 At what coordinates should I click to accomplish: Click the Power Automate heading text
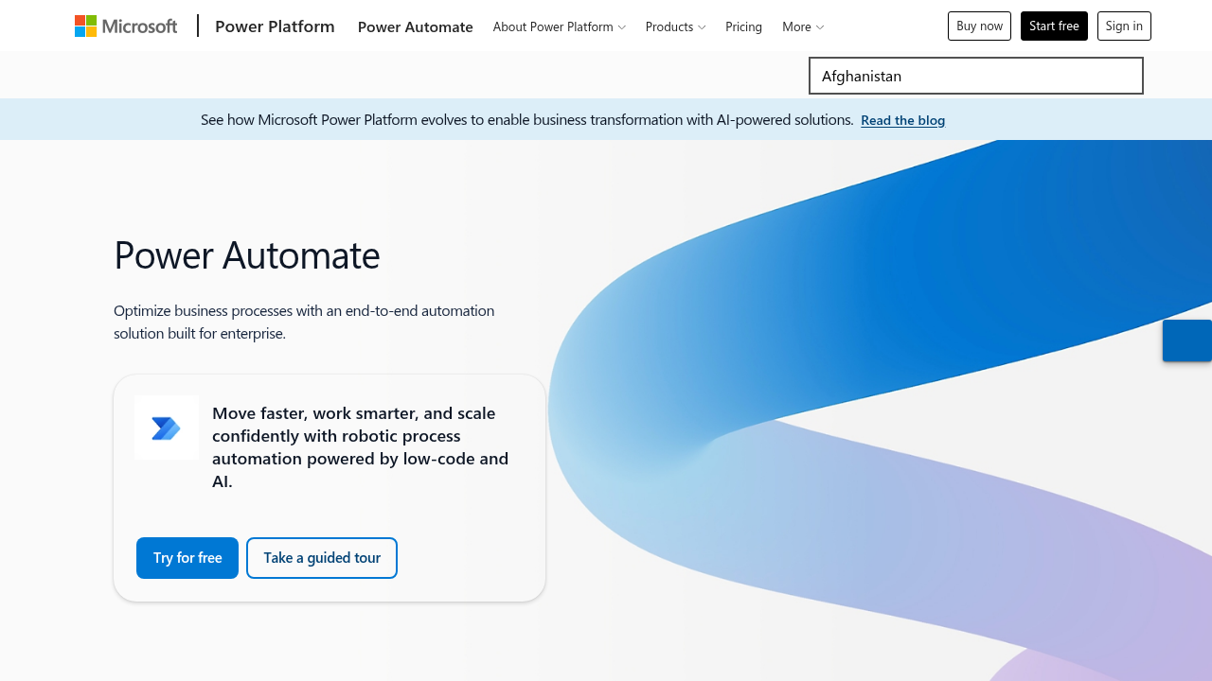(x=247, y=255)
